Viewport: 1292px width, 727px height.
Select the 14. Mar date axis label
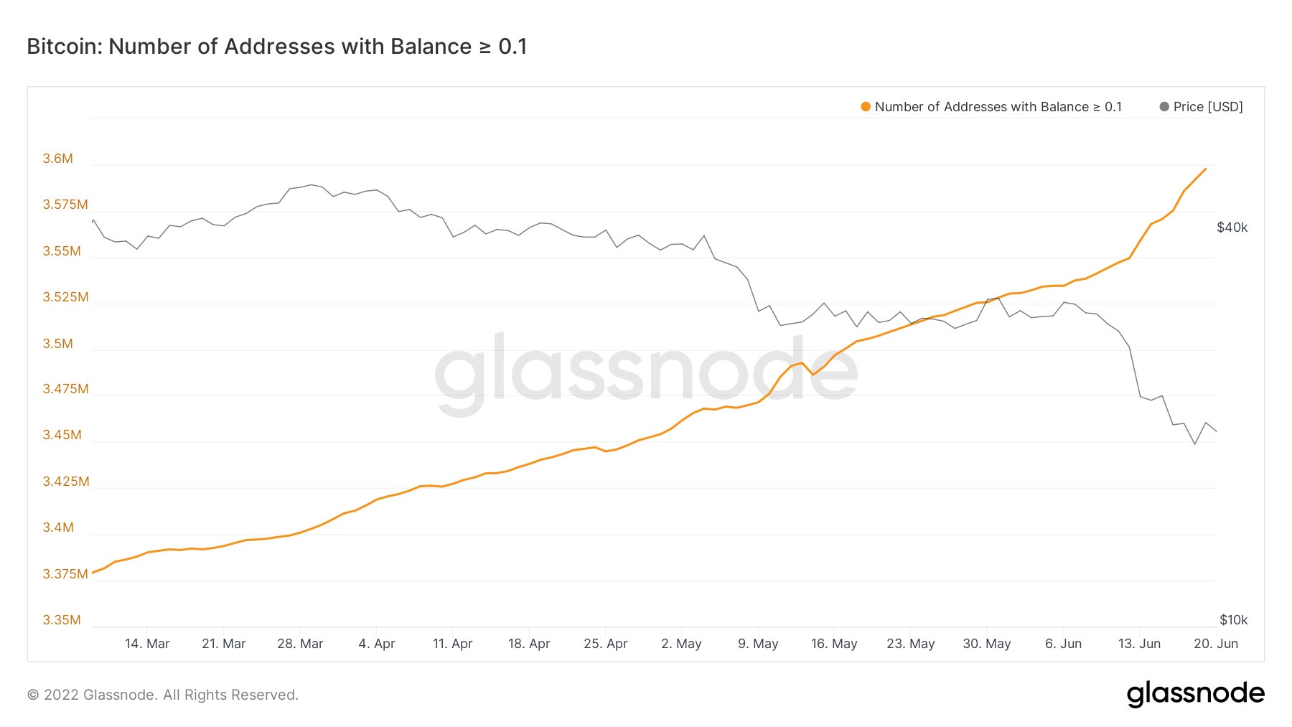(x=147, y=644)
